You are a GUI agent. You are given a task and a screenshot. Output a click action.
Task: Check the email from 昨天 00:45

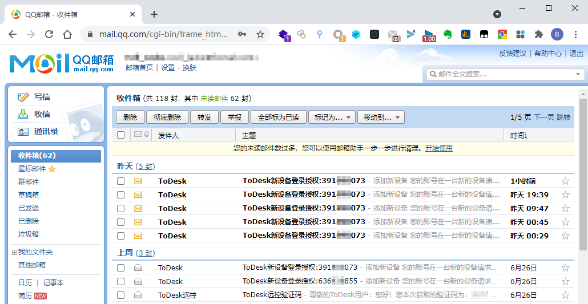tap(121, 222)
